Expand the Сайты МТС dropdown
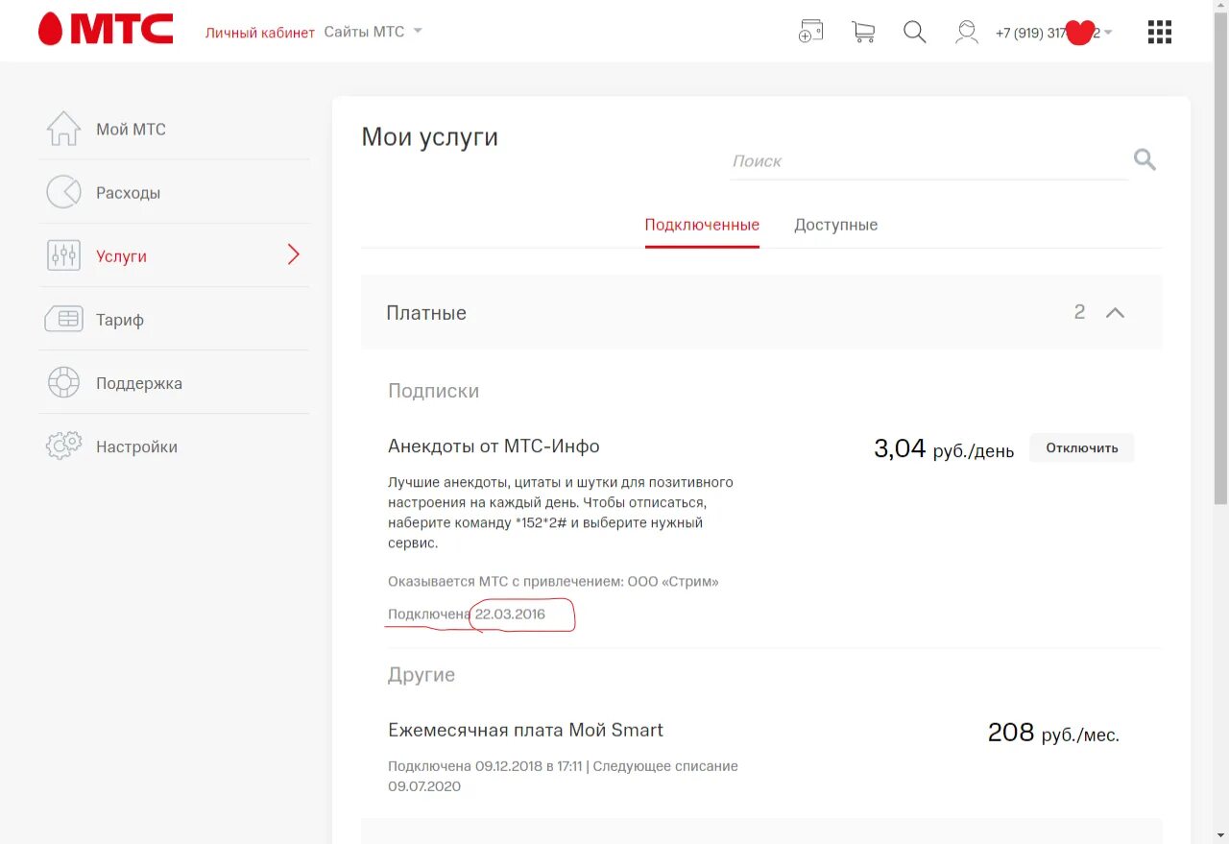1229x844 pixels. point(374,32)
